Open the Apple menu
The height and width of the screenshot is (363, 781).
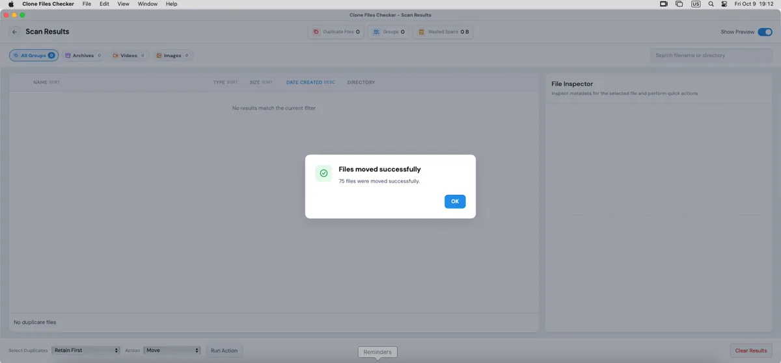tap(11, 4)
